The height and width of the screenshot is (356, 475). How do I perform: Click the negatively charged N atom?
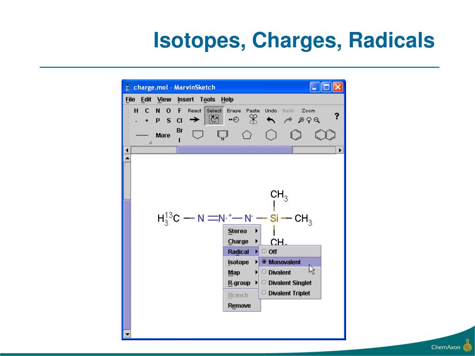point(249,218)
